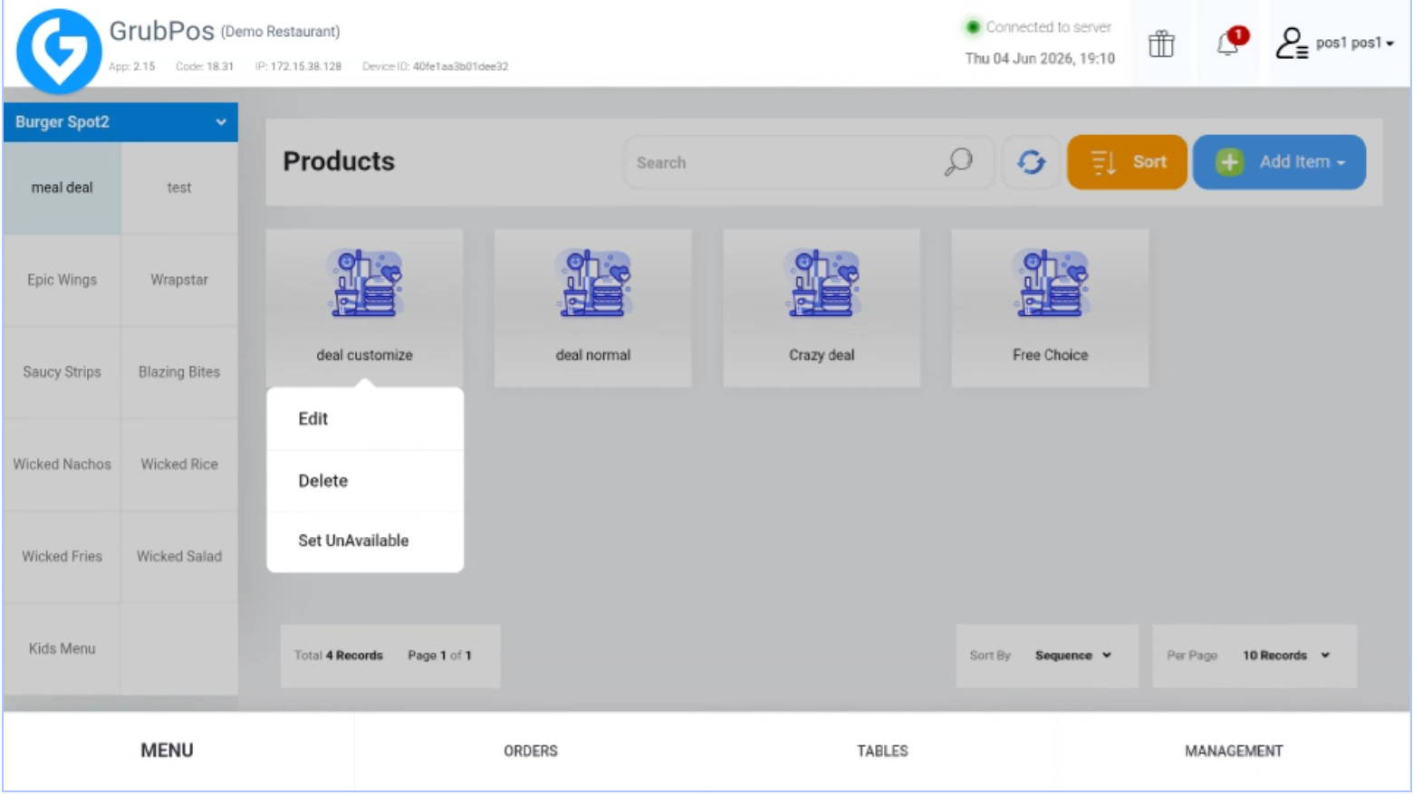This screenshot has width=1413, height=795.
Task: Switch to the ORDERS tab
Action: click(x=531, y=751)
